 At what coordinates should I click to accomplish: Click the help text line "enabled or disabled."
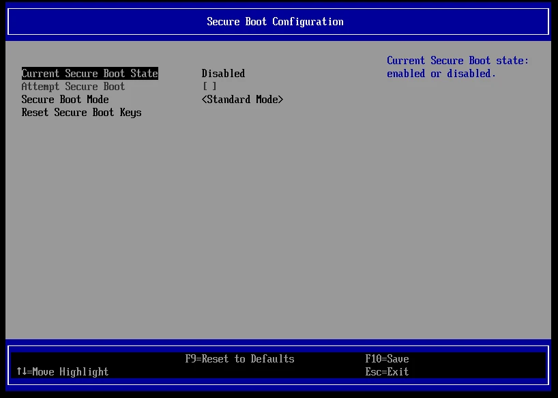point(441,74)
